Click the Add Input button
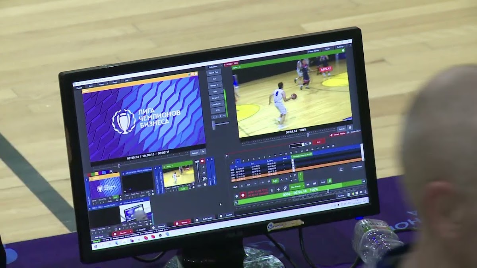Viewport: 477px width, 268px height. 99,237
